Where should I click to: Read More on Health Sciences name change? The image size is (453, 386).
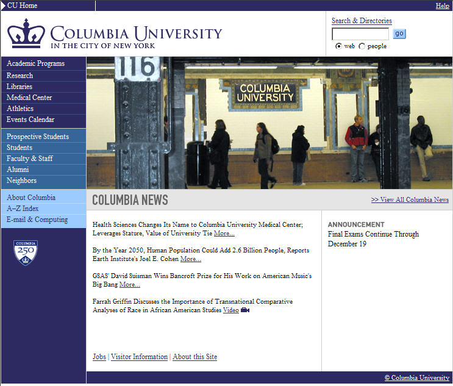224,233
